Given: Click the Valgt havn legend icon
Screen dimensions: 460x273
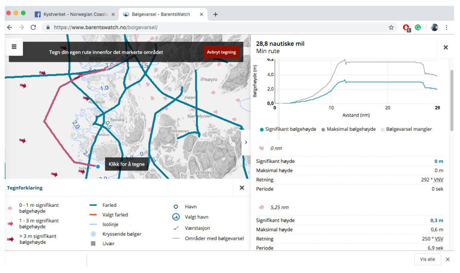Looking at the screenshot, I should [x=176, y=217].
